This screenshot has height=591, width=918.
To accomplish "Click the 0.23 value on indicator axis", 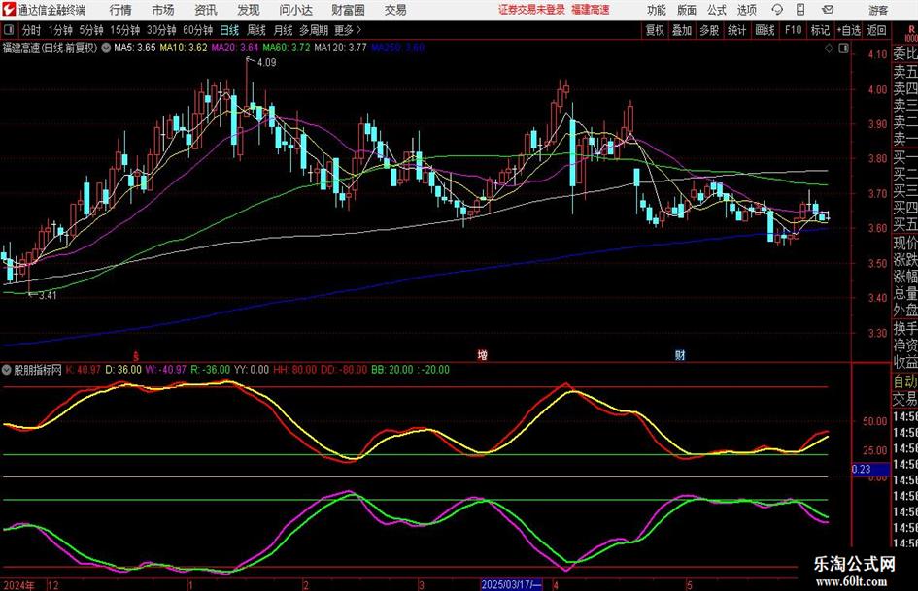I will 862,469.
